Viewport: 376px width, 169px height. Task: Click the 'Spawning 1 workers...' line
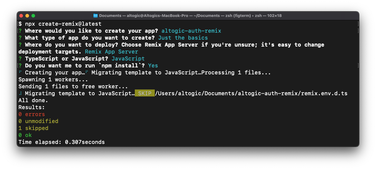[x=53, y=80]
